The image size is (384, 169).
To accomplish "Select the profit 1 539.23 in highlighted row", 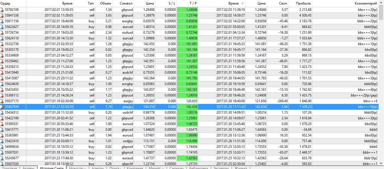I will click(x=305, y=107).
